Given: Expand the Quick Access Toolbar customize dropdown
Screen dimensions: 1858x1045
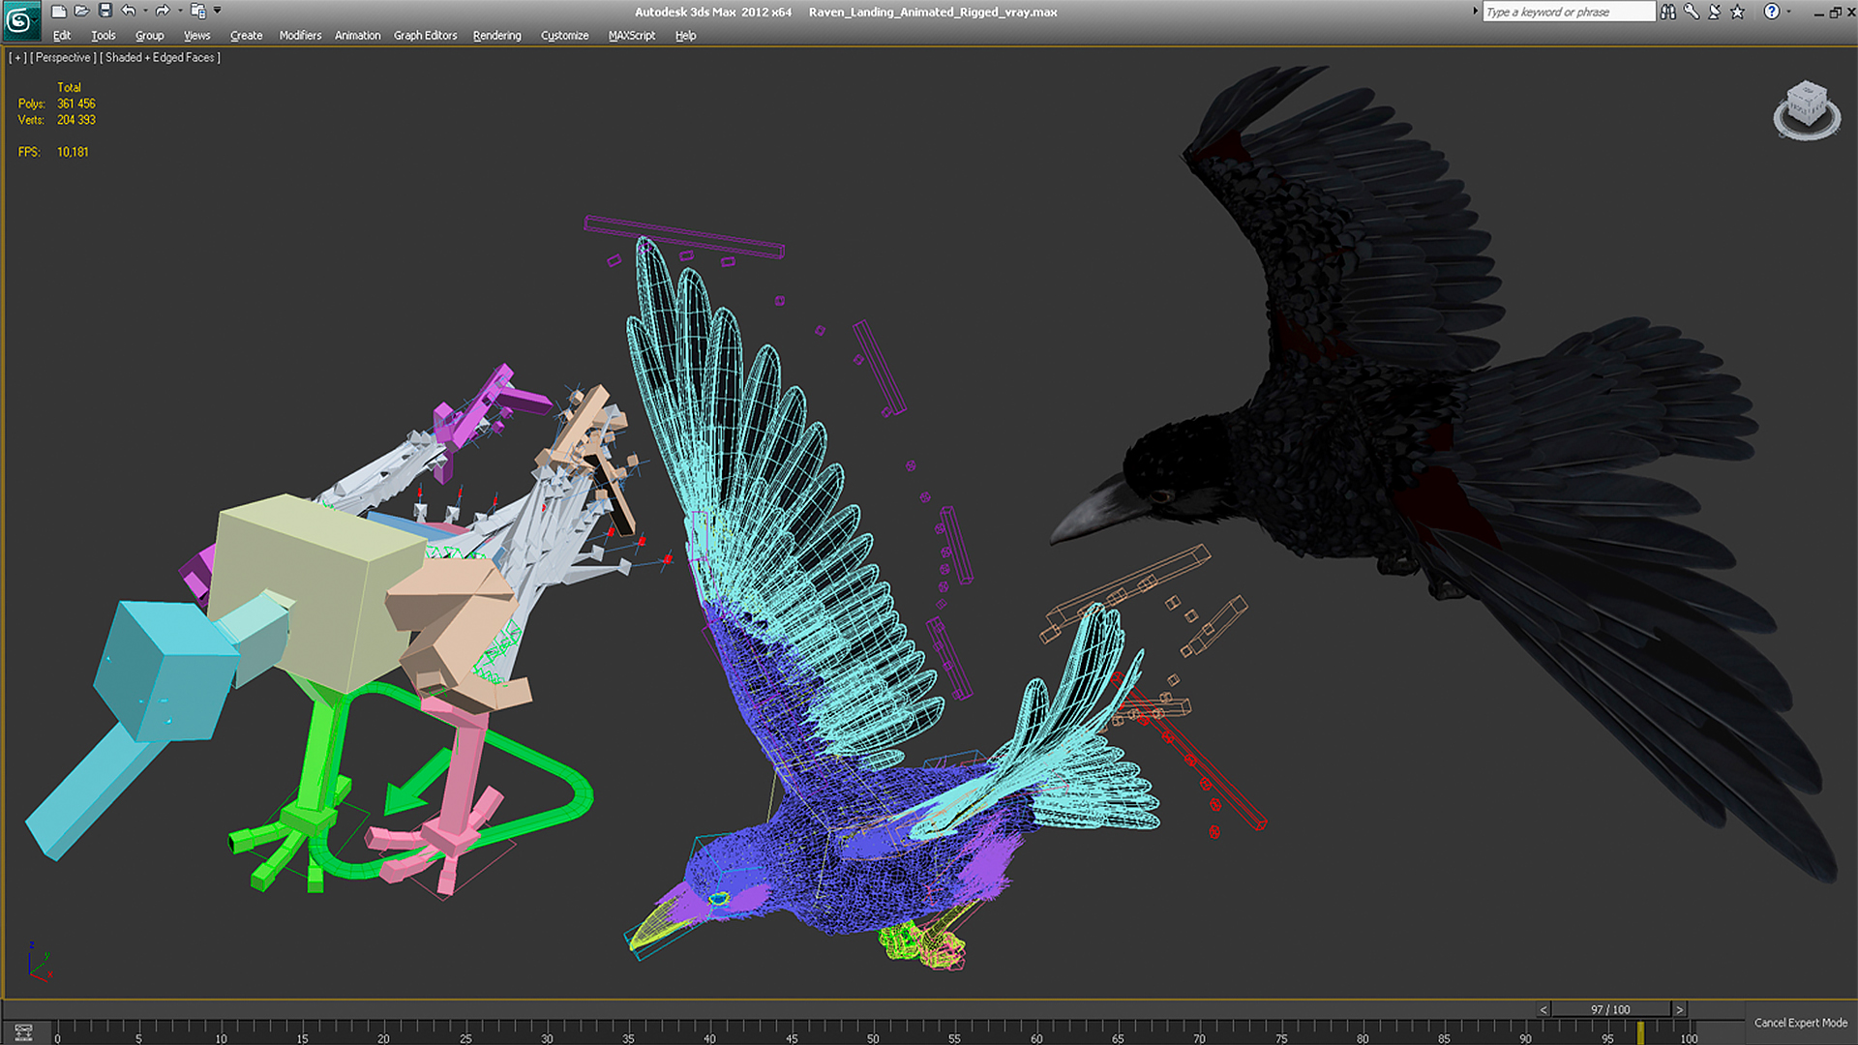Looking at the screenshot, I should (x=218, y=12).
